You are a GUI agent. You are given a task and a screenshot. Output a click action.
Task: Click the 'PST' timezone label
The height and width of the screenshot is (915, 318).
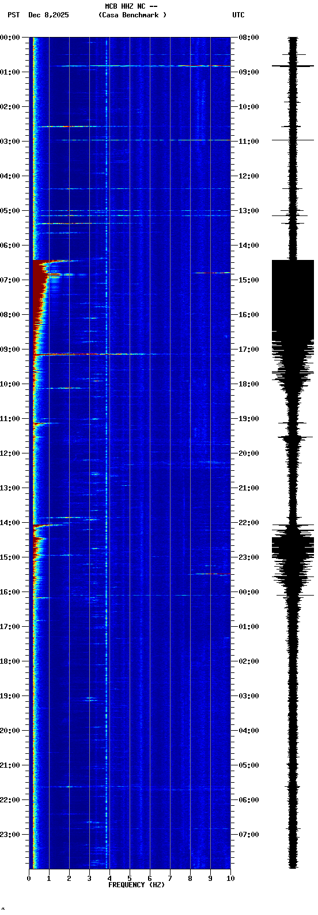[x=13, y=15]
